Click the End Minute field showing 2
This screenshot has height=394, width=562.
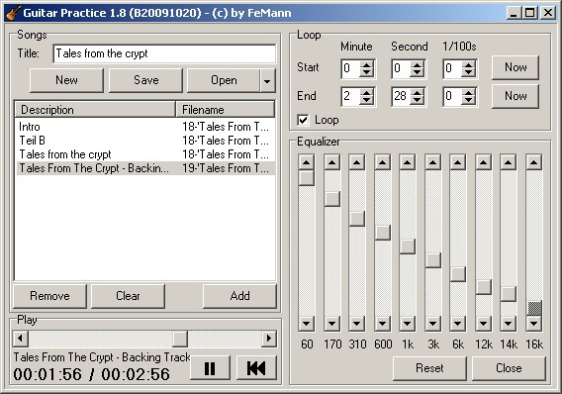351,96
